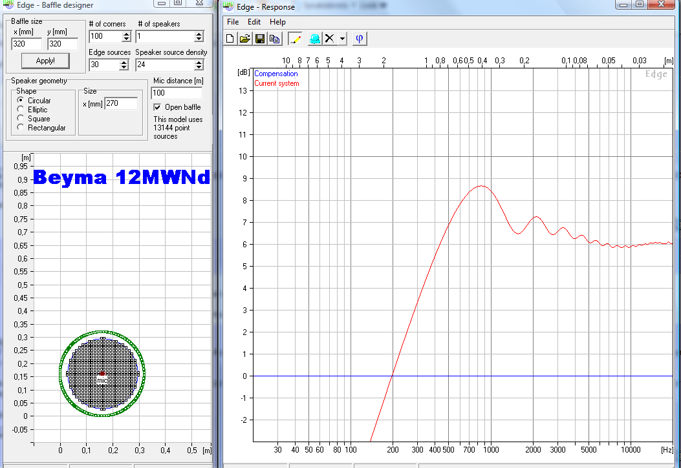Image resolution: width=681 pixels, height=468 pixels.
Task: Click Edge Baffle designer window title icon
Action: tap(8, 5)
